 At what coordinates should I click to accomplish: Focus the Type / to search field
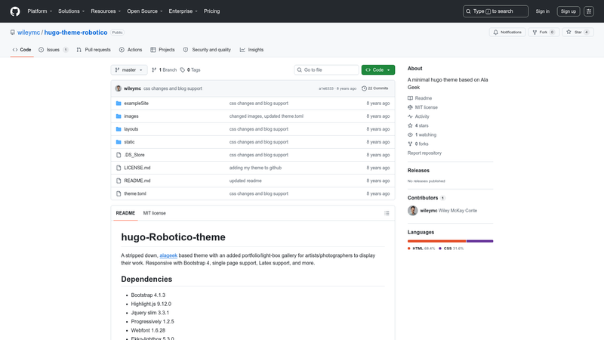(495, 11)
